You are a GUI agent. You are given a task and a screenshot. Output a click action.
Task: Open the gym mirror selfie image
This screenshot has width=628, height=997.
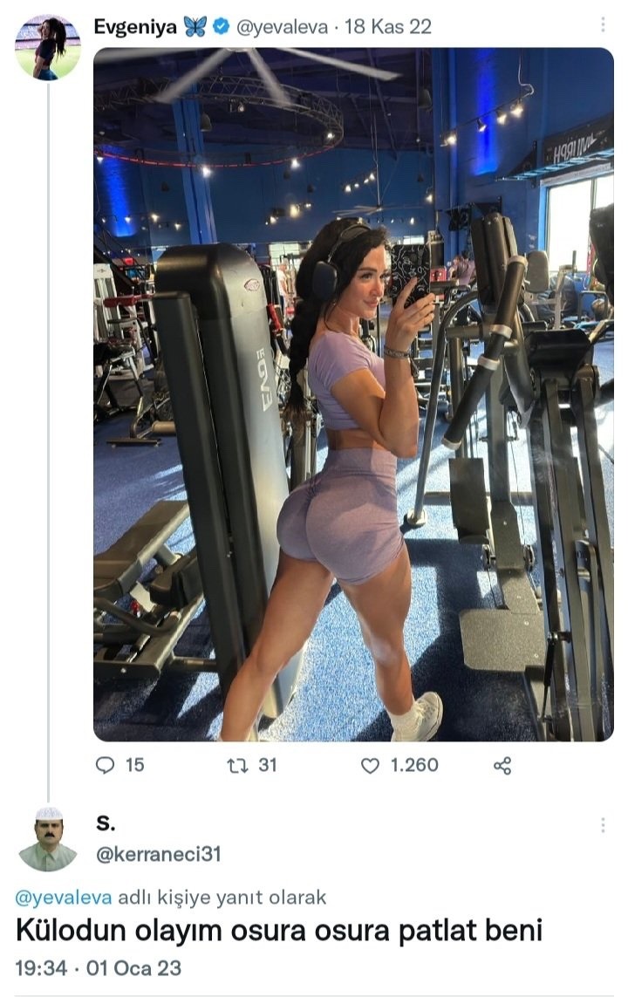(x=353, y=394)
